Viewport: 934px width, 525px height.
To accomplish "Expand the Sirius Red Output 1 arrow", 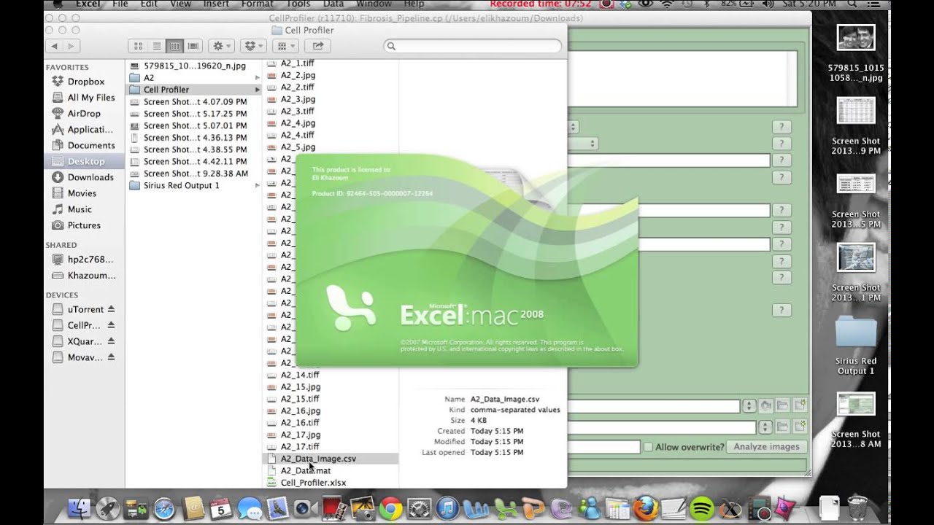I will (x=257, y=185).
